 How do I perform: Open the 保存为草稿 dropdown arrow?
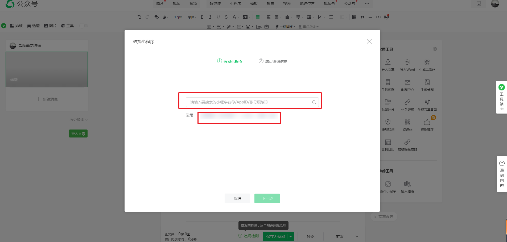click(291, 236)
